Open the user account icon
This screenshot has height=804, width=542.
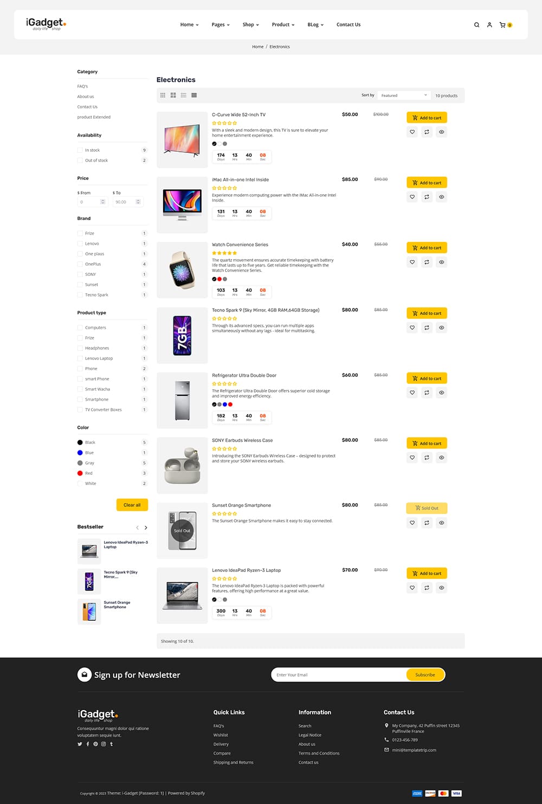(x=489, y=25)
